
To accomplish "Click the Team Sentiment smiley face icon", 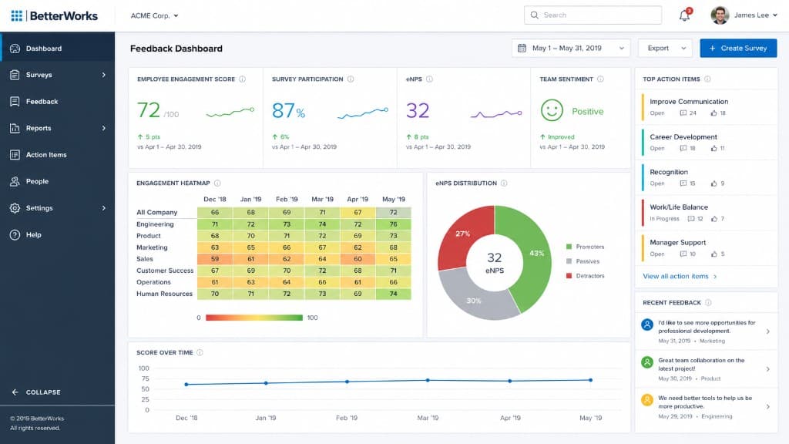I will pyautogui.click(x=552, y=110).
